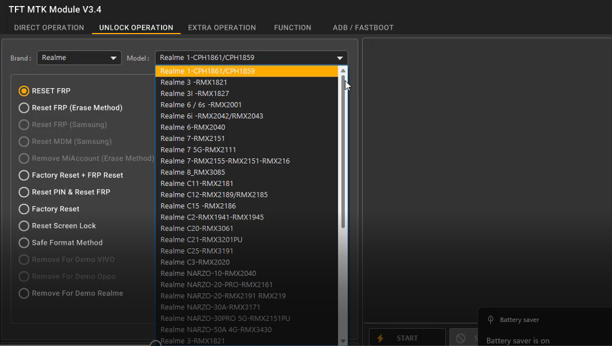The width and height of the screenshot is (612, 346).
Task: Select the RESET FRP radio button
Action: (x=24, y=91)
